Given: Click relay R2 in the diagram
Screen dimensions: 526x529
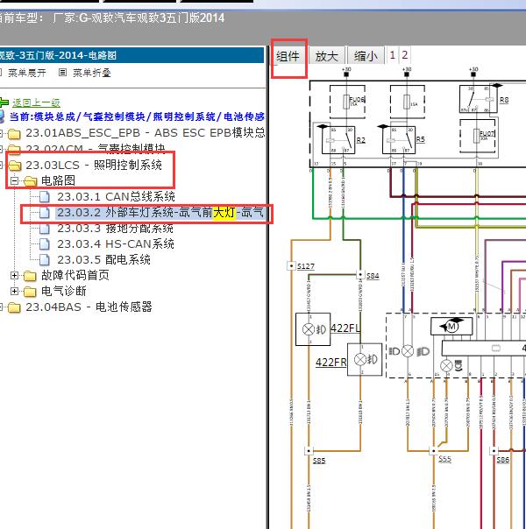Looking at the screenshot, I should [x=338, y=140].
